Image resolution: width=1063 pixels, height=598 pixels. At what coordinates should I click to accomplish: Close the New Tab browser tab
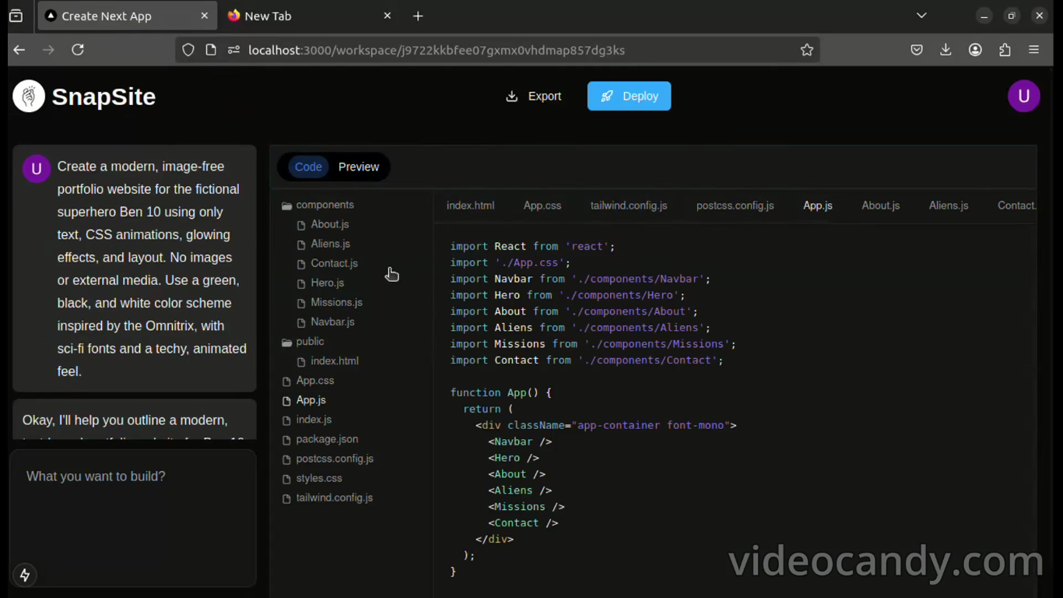tap(388, 16)
